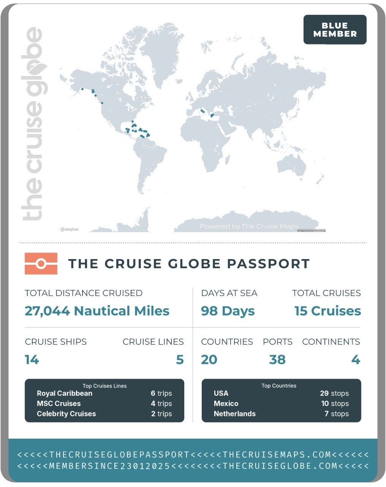Viewport: 386px width, 487px height.
Task: Click the orange passport logo icon
Action: [41, 263]
